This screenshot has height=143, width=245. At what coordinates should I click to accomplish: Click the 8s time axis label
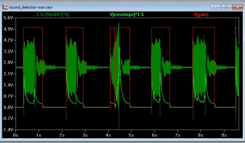click(201, 135)
